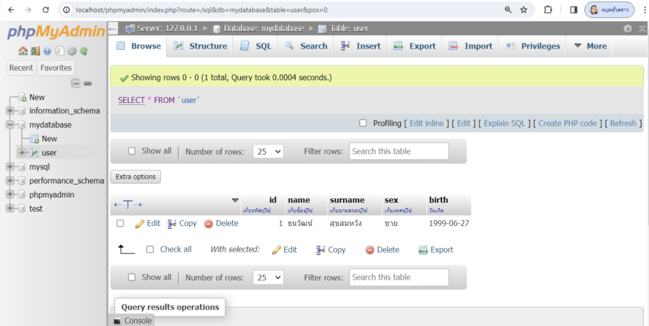Click the phpMyAdmin Home icon

point(23,51)
